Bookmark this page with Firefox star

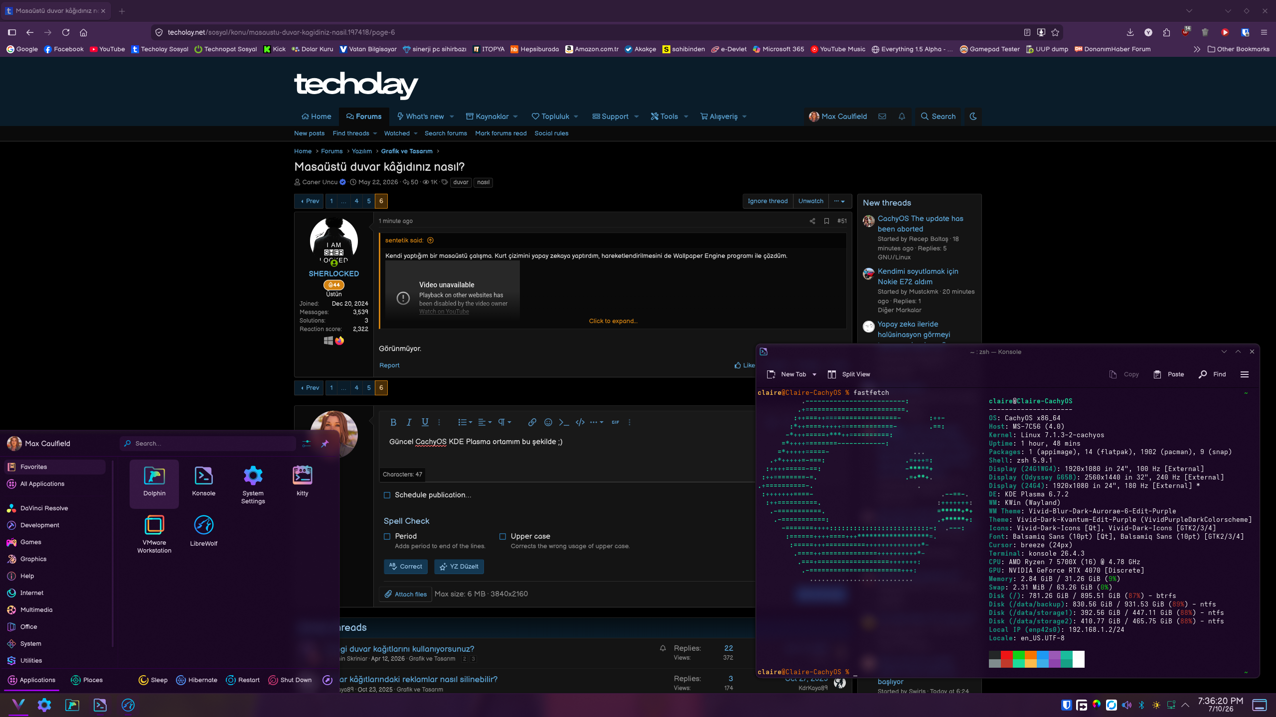1055,32
